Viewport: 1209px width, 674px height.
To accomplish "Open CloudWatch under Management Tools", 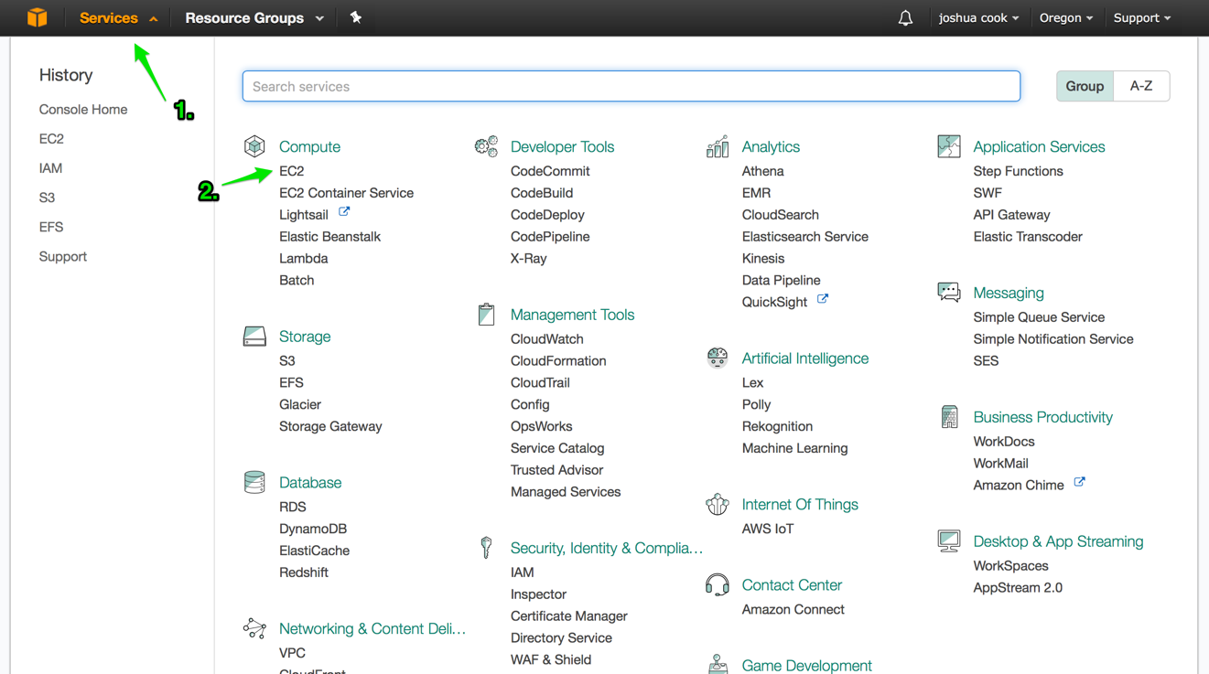I will pyautogui.click(x=546, y=339).
